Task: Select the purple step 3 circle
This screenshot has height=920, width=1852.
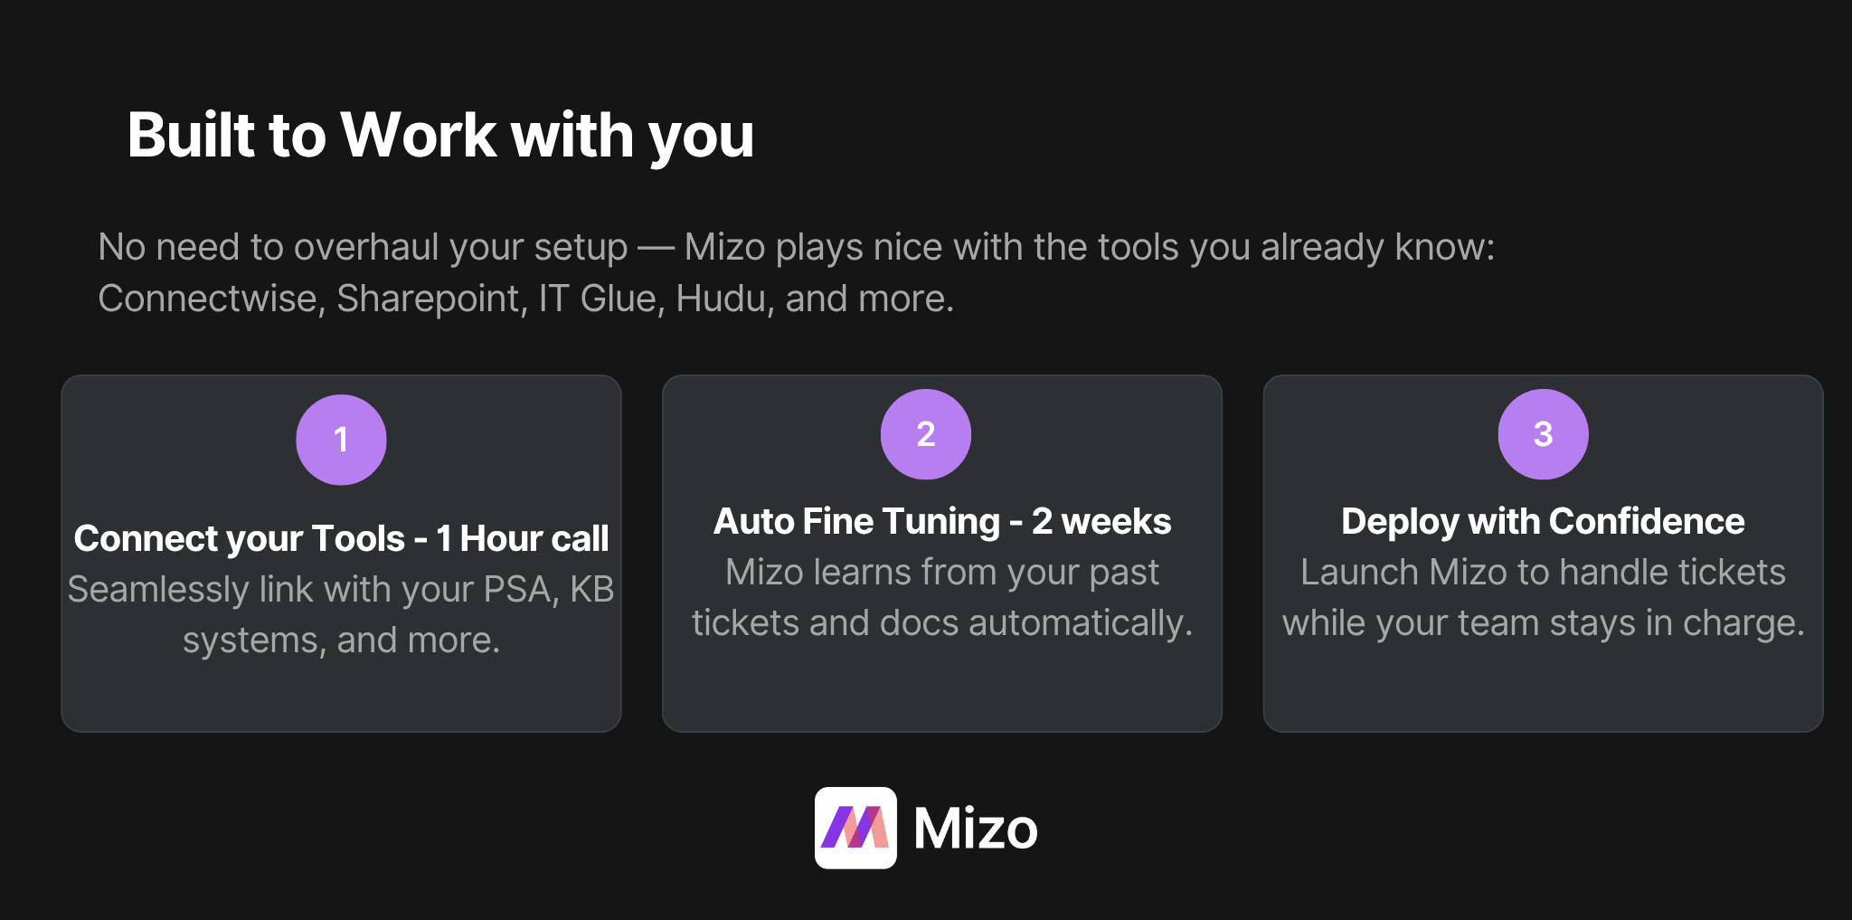Action: point(1543,434)
